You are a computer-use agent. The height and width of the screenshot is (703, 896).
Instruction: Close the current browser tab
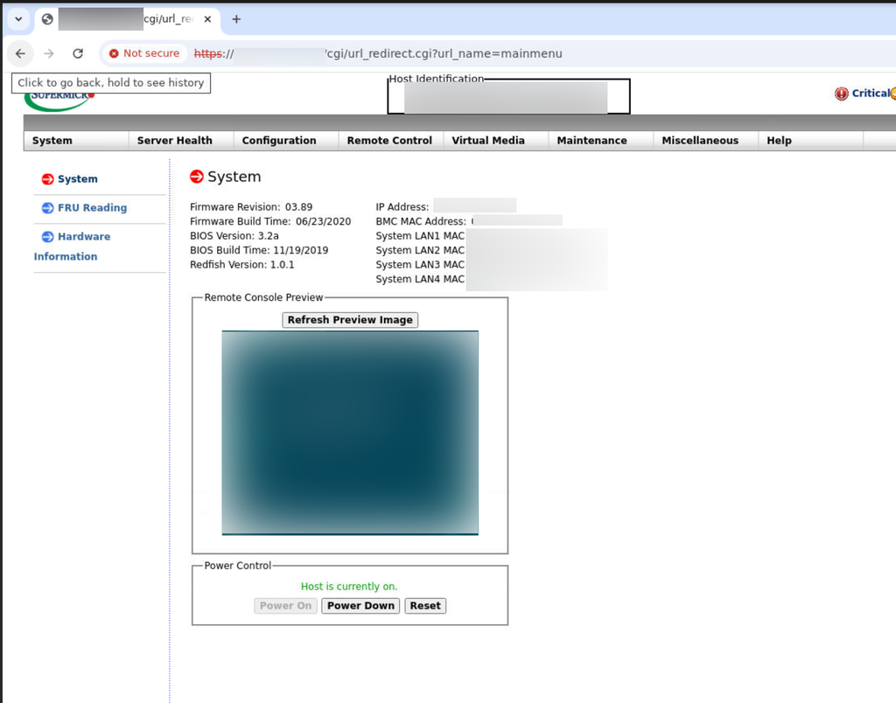207,19
